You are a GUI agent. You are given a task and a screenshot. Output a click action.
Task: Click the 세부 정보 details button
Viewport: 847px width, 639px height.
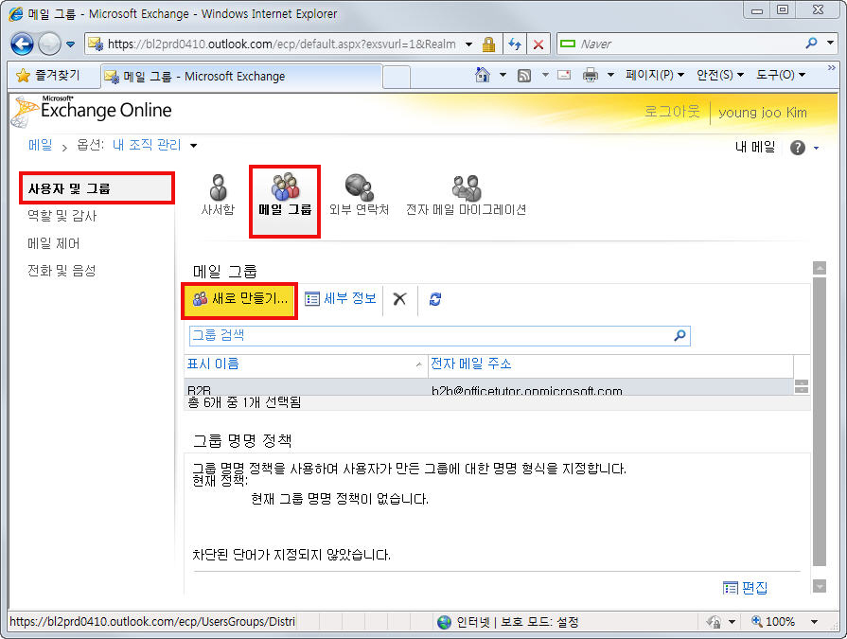tap(341, 299)
